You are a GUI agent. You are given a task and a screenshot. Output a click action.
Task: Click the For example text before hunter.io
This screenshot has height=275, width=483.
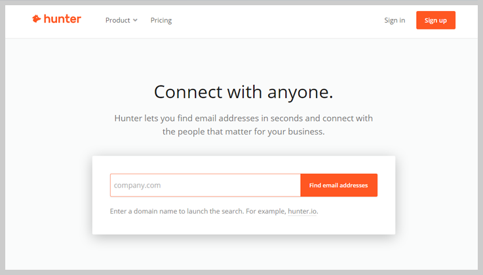(266, 211)
